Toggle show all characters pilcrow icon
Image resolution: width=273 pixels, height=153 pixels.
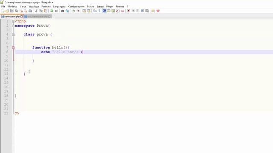[x=99, y=11]
